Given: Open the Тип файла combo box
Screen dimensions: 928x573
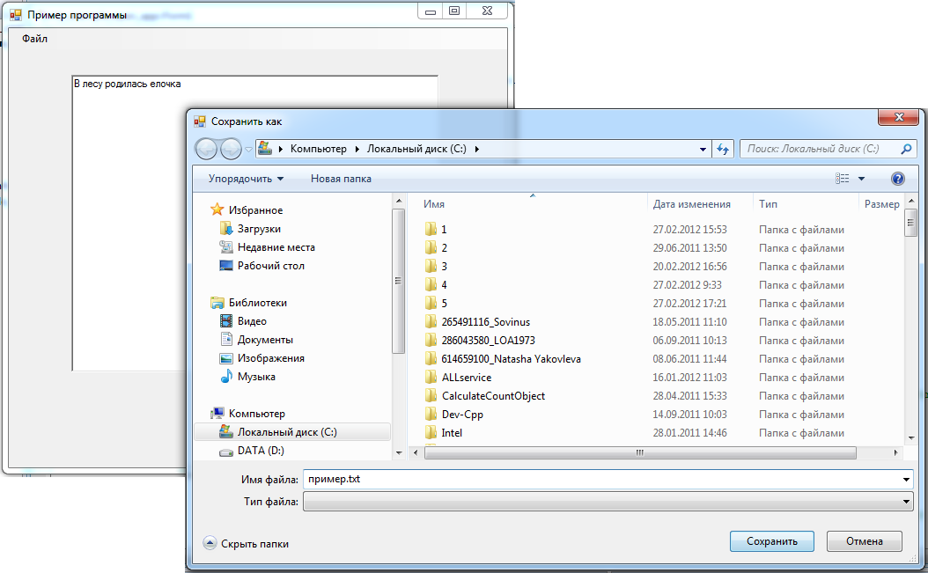Looking at the screenshot, I should coord(608,502).
